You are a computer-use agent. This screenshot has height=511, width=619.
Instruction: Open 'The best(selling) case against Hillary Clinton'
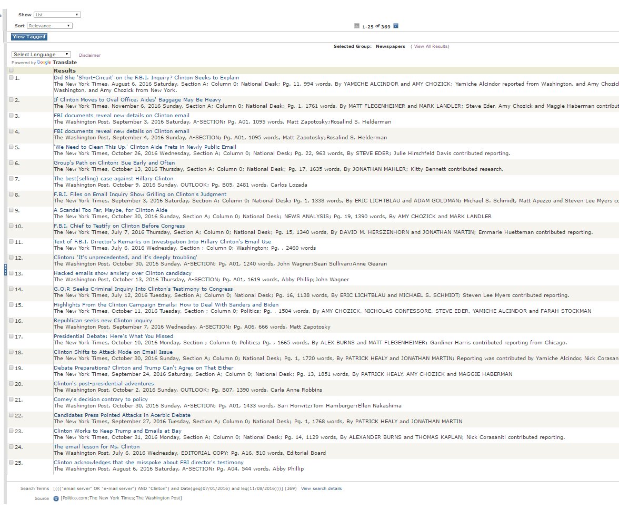point(113,179)
